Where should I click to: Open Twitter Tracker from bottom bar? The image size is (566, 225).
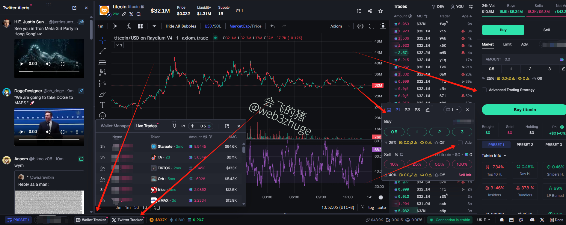[x=127, y=220]
